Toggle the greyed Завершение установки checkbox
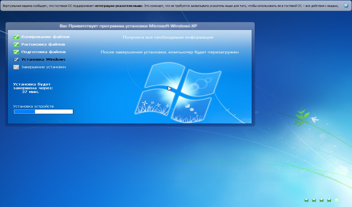352x207 pixels. point(16,67)
